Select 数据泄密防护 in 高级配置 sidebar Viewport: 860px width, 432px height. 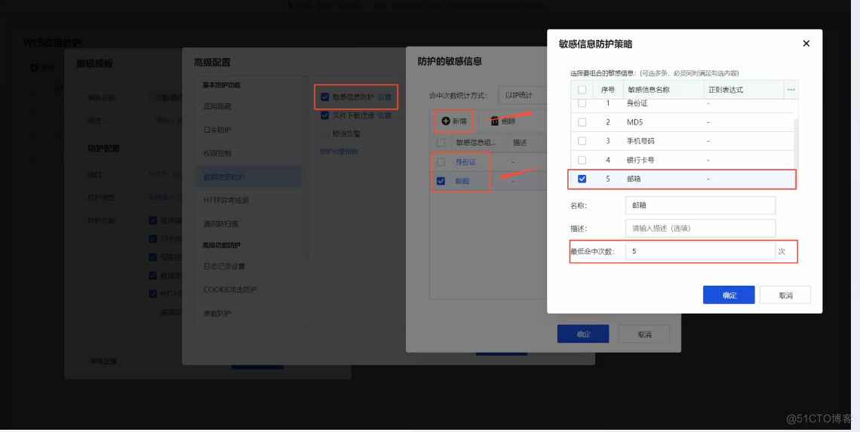tap(248, 177)
